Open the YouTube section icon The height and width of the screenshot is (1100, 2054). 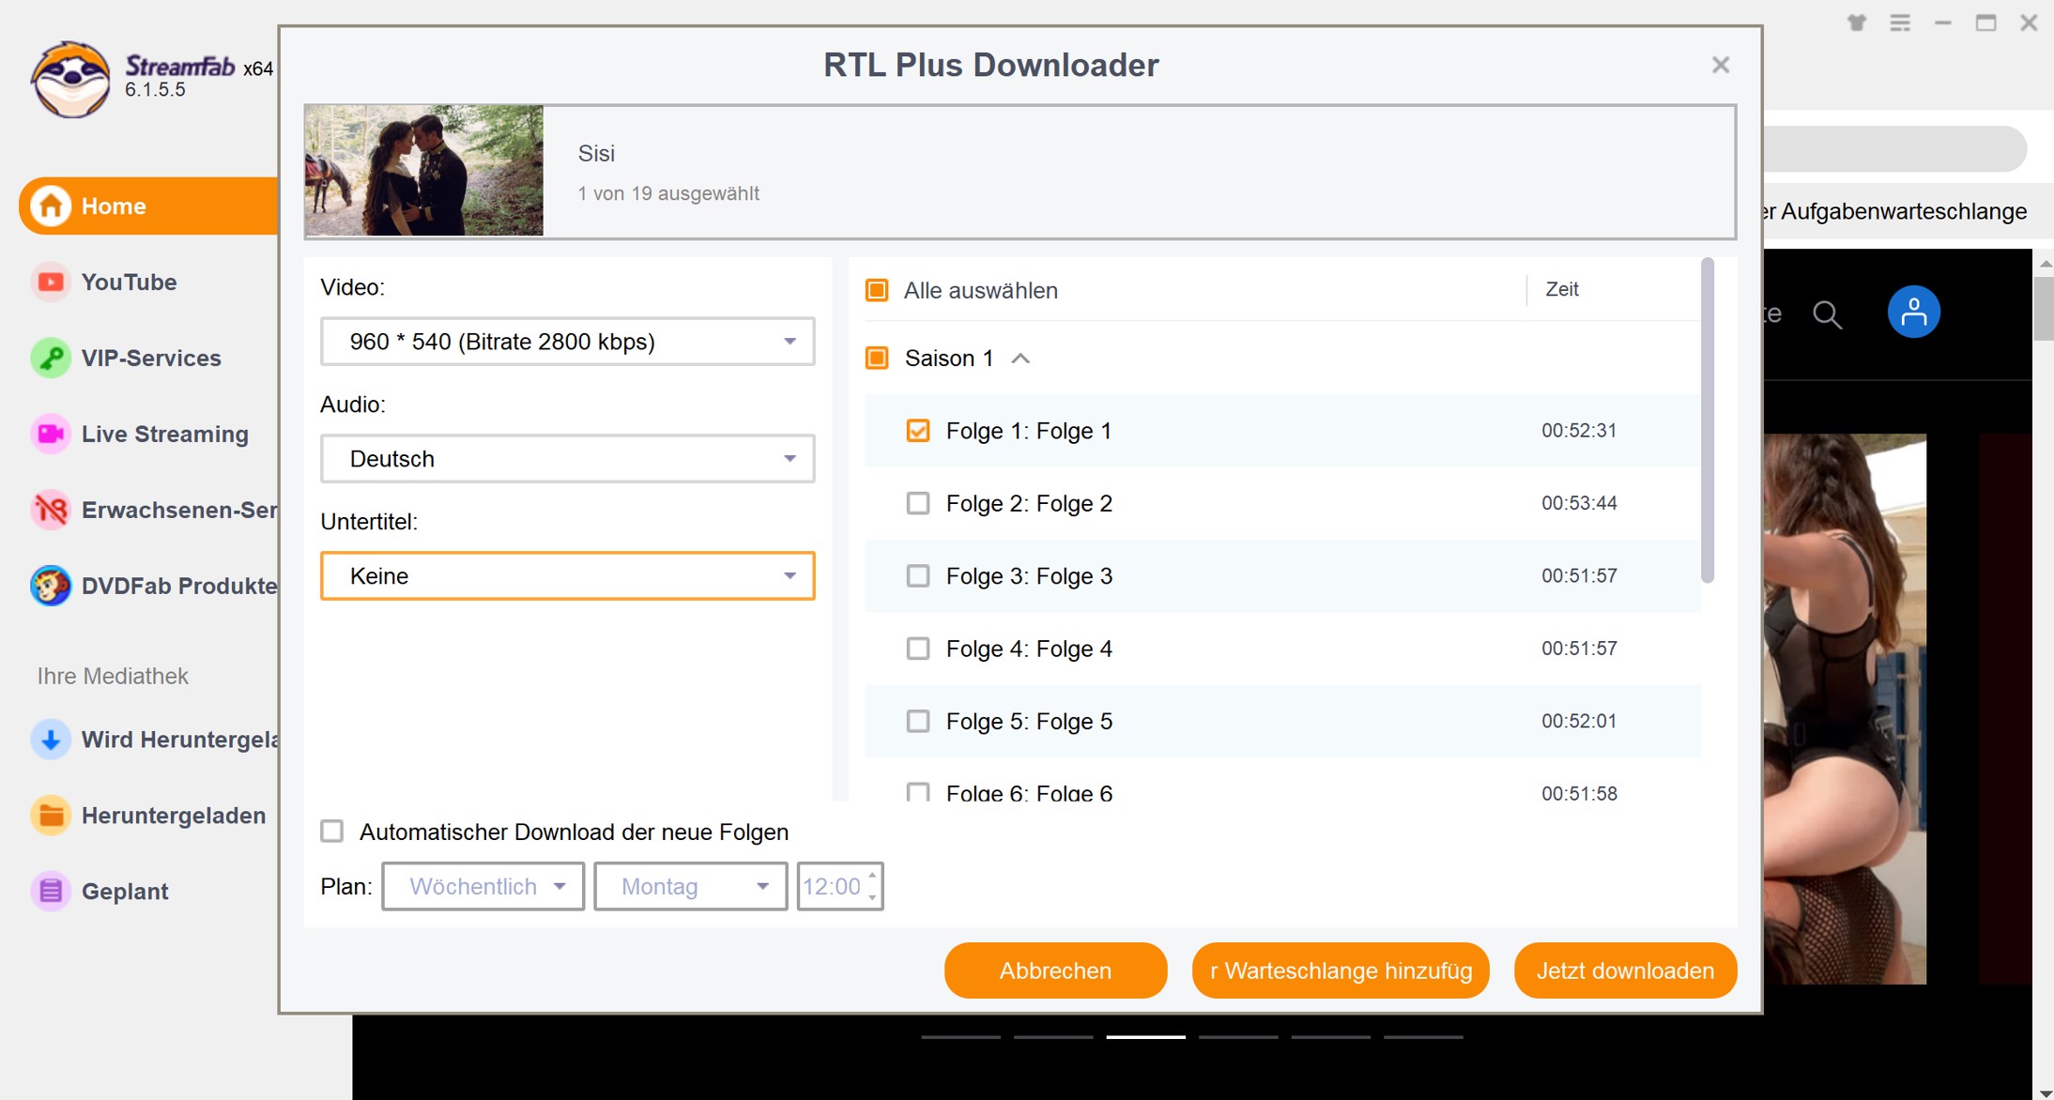(48, 282)
